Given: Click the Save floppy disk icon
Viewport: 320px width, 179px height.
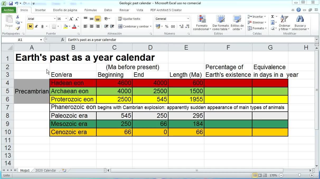Looking at the screenshot, I should [x=11, y=3].
